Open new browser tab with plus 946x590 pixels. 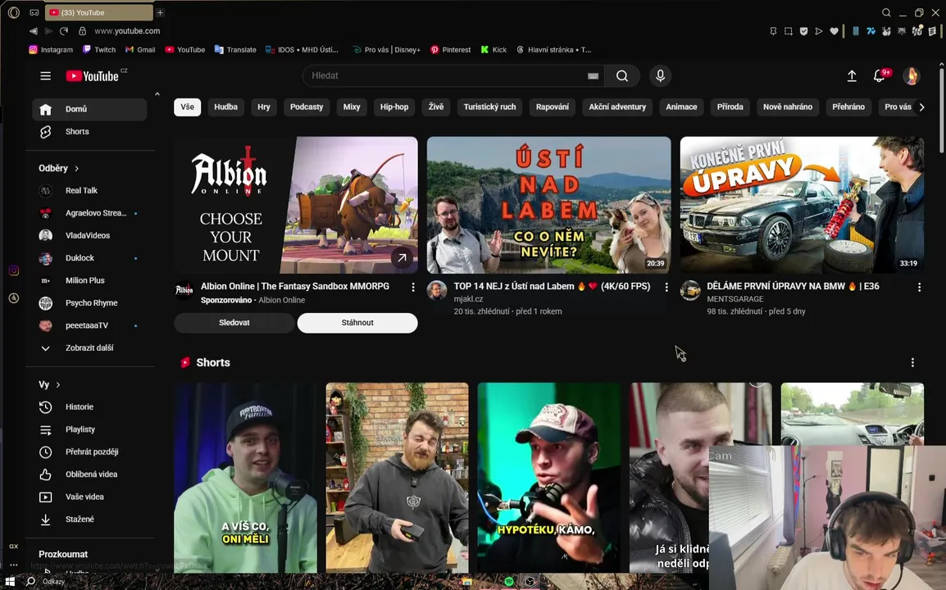[x=160, y=12]
